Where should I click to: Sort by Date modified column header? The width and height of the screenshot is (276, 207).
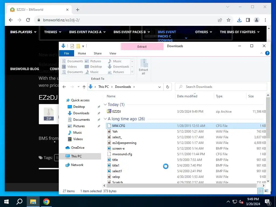coord(187,96)
